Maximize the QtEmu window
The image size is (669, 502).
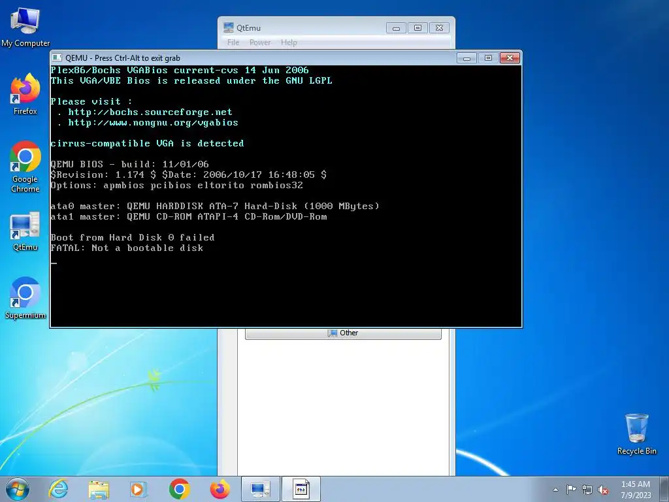click(417, 27)
